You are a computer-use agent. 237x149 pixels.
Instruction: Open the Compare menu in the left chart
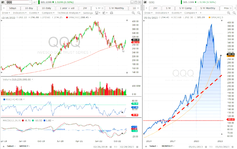tap(48, 13)
